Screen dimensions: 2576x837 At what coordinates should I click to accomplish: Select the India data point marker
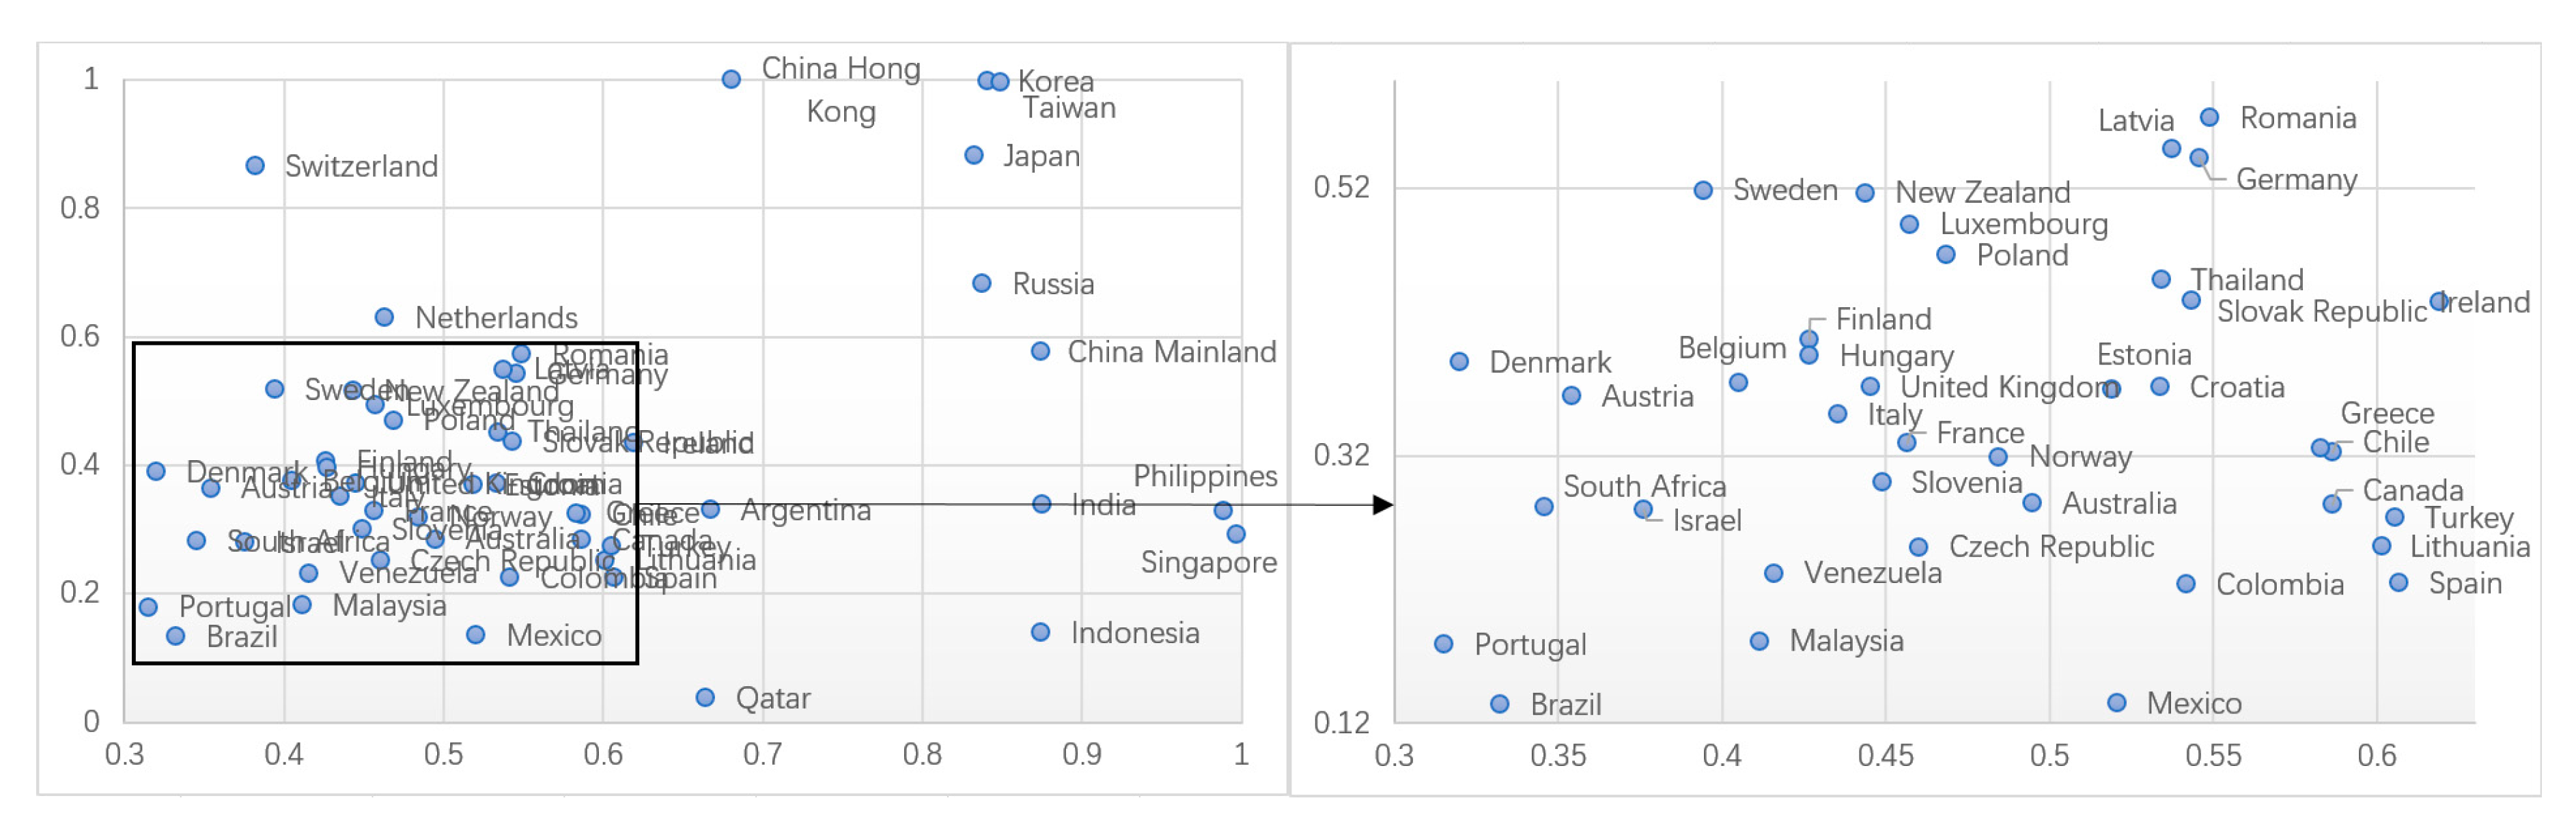point(1041,504)
